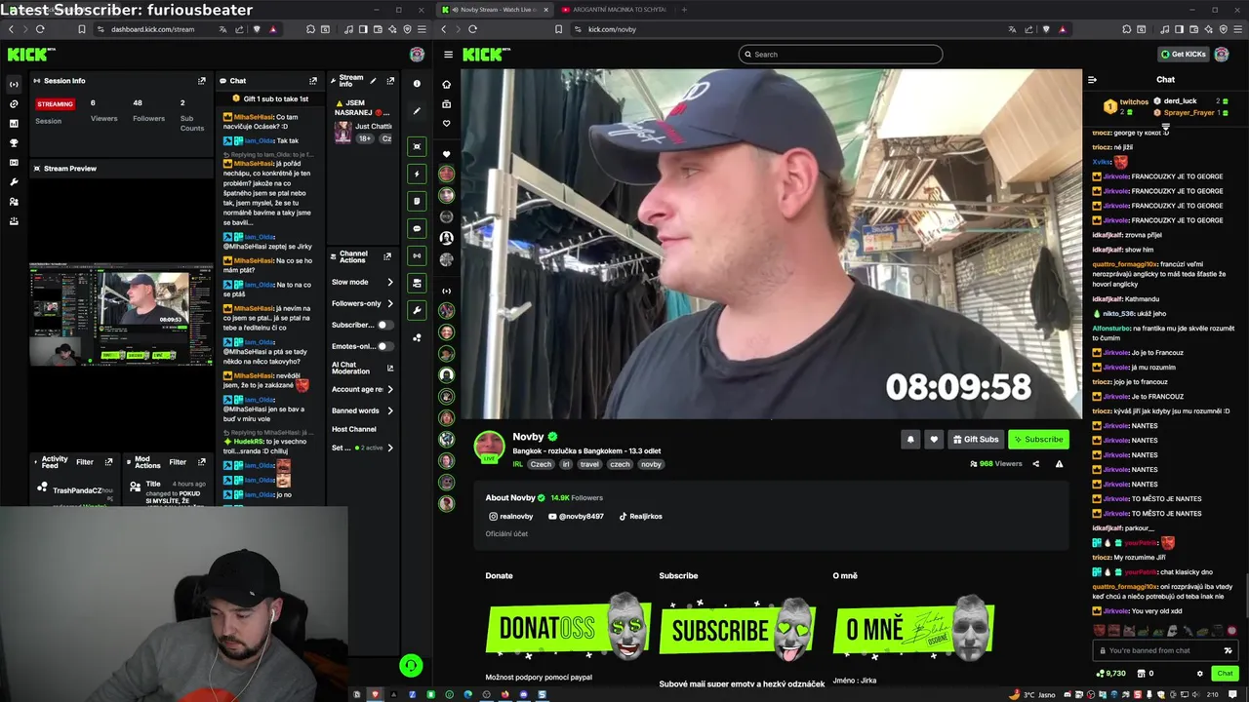
Task: Click Novby's channel avatar
Action: (x=490, y=447)
